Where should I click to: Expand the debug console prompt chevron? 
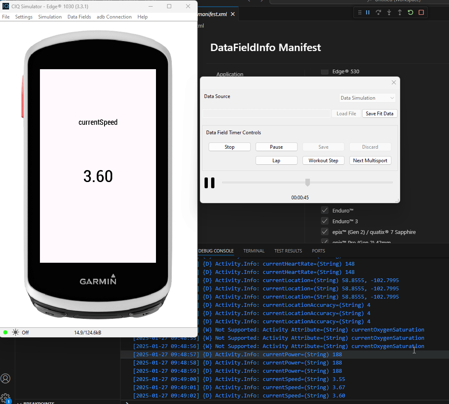pos(128,403)
